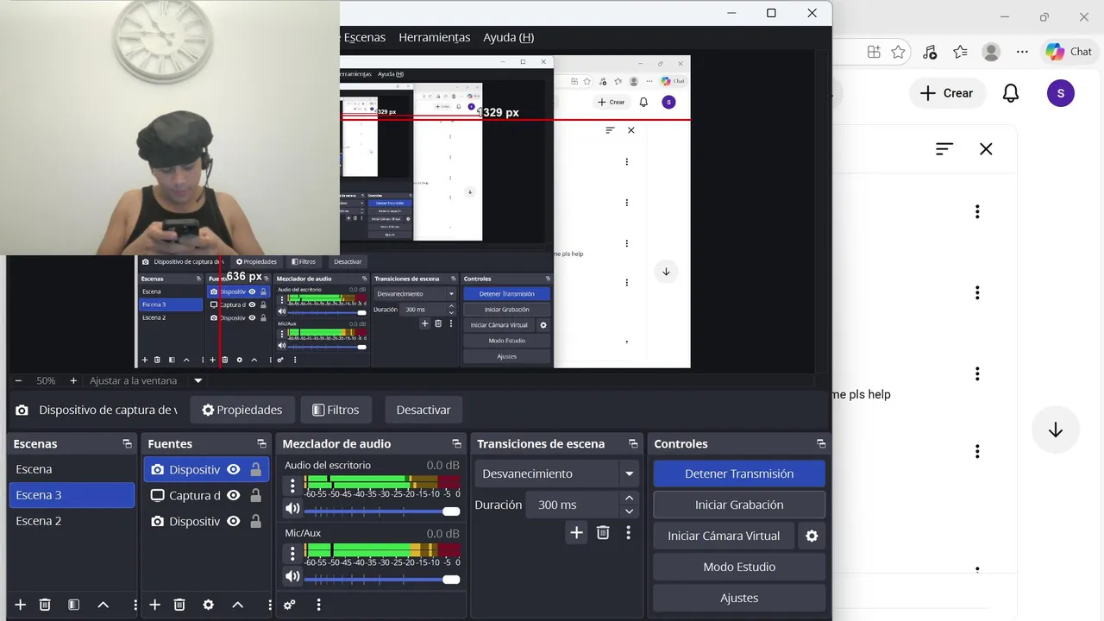Adjust Audio del escritorio volume slider
The image size is (1104, 621).
[x=382, y=511]
